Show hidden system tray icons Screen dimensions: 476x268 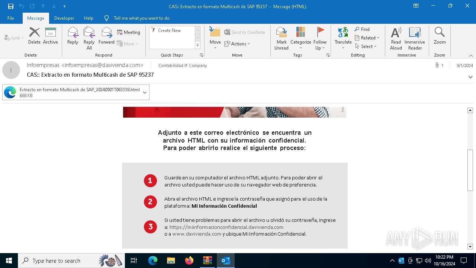392,261
